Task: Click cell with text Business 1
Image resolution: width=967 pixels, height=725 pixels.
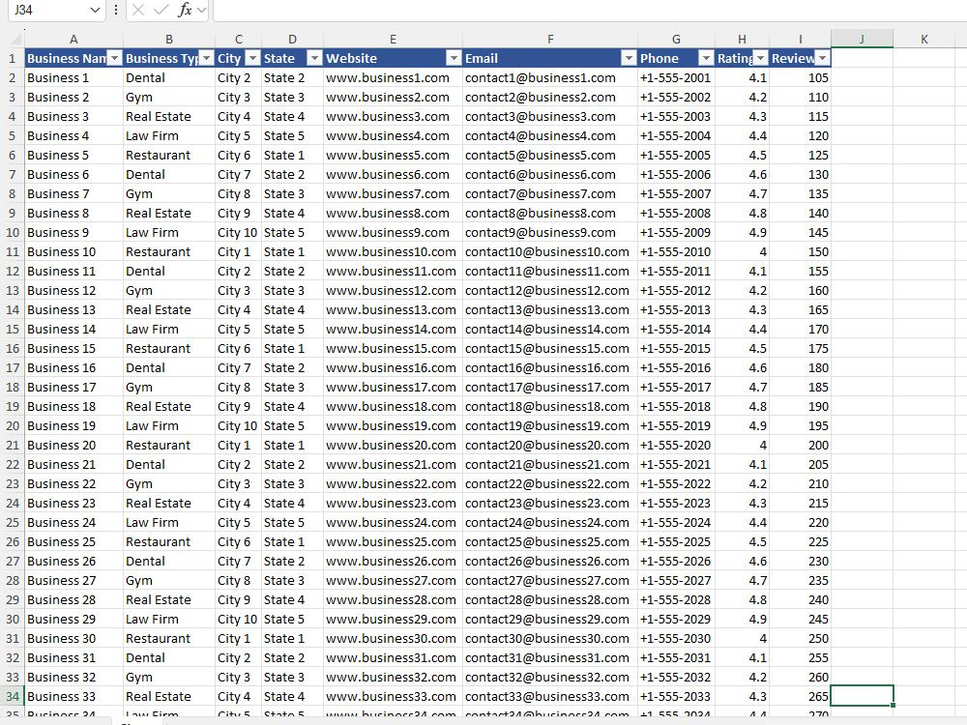Action: [73, 77]
